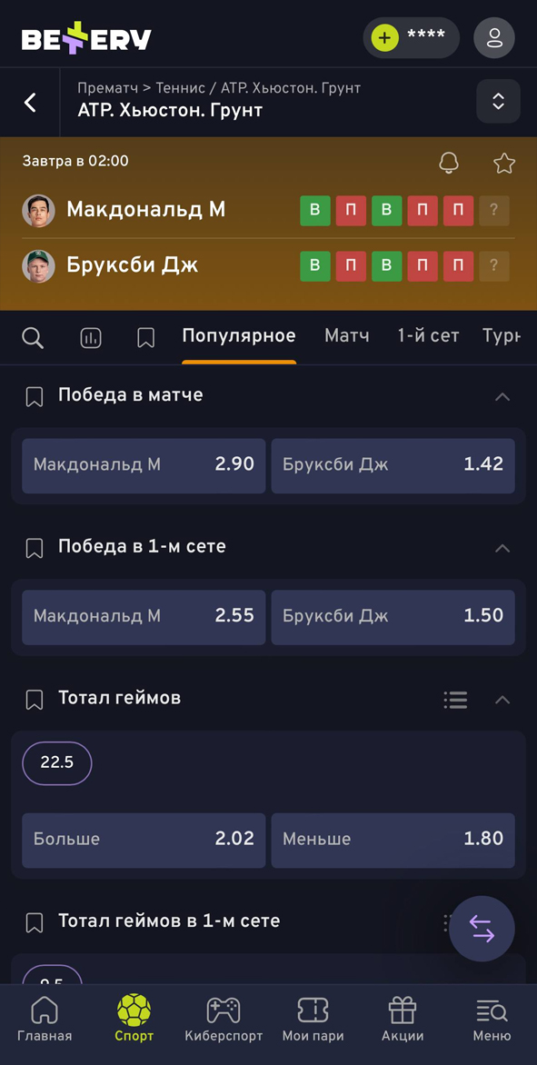Select Больше 2.02 in Тотал геймов

click(x=143, y=840)
